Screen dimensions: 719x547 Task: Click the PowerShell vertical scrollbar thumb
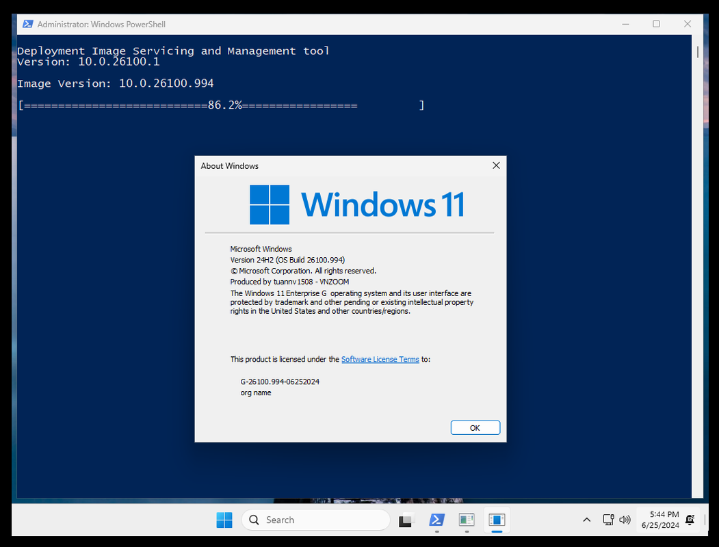pos(697,52)
